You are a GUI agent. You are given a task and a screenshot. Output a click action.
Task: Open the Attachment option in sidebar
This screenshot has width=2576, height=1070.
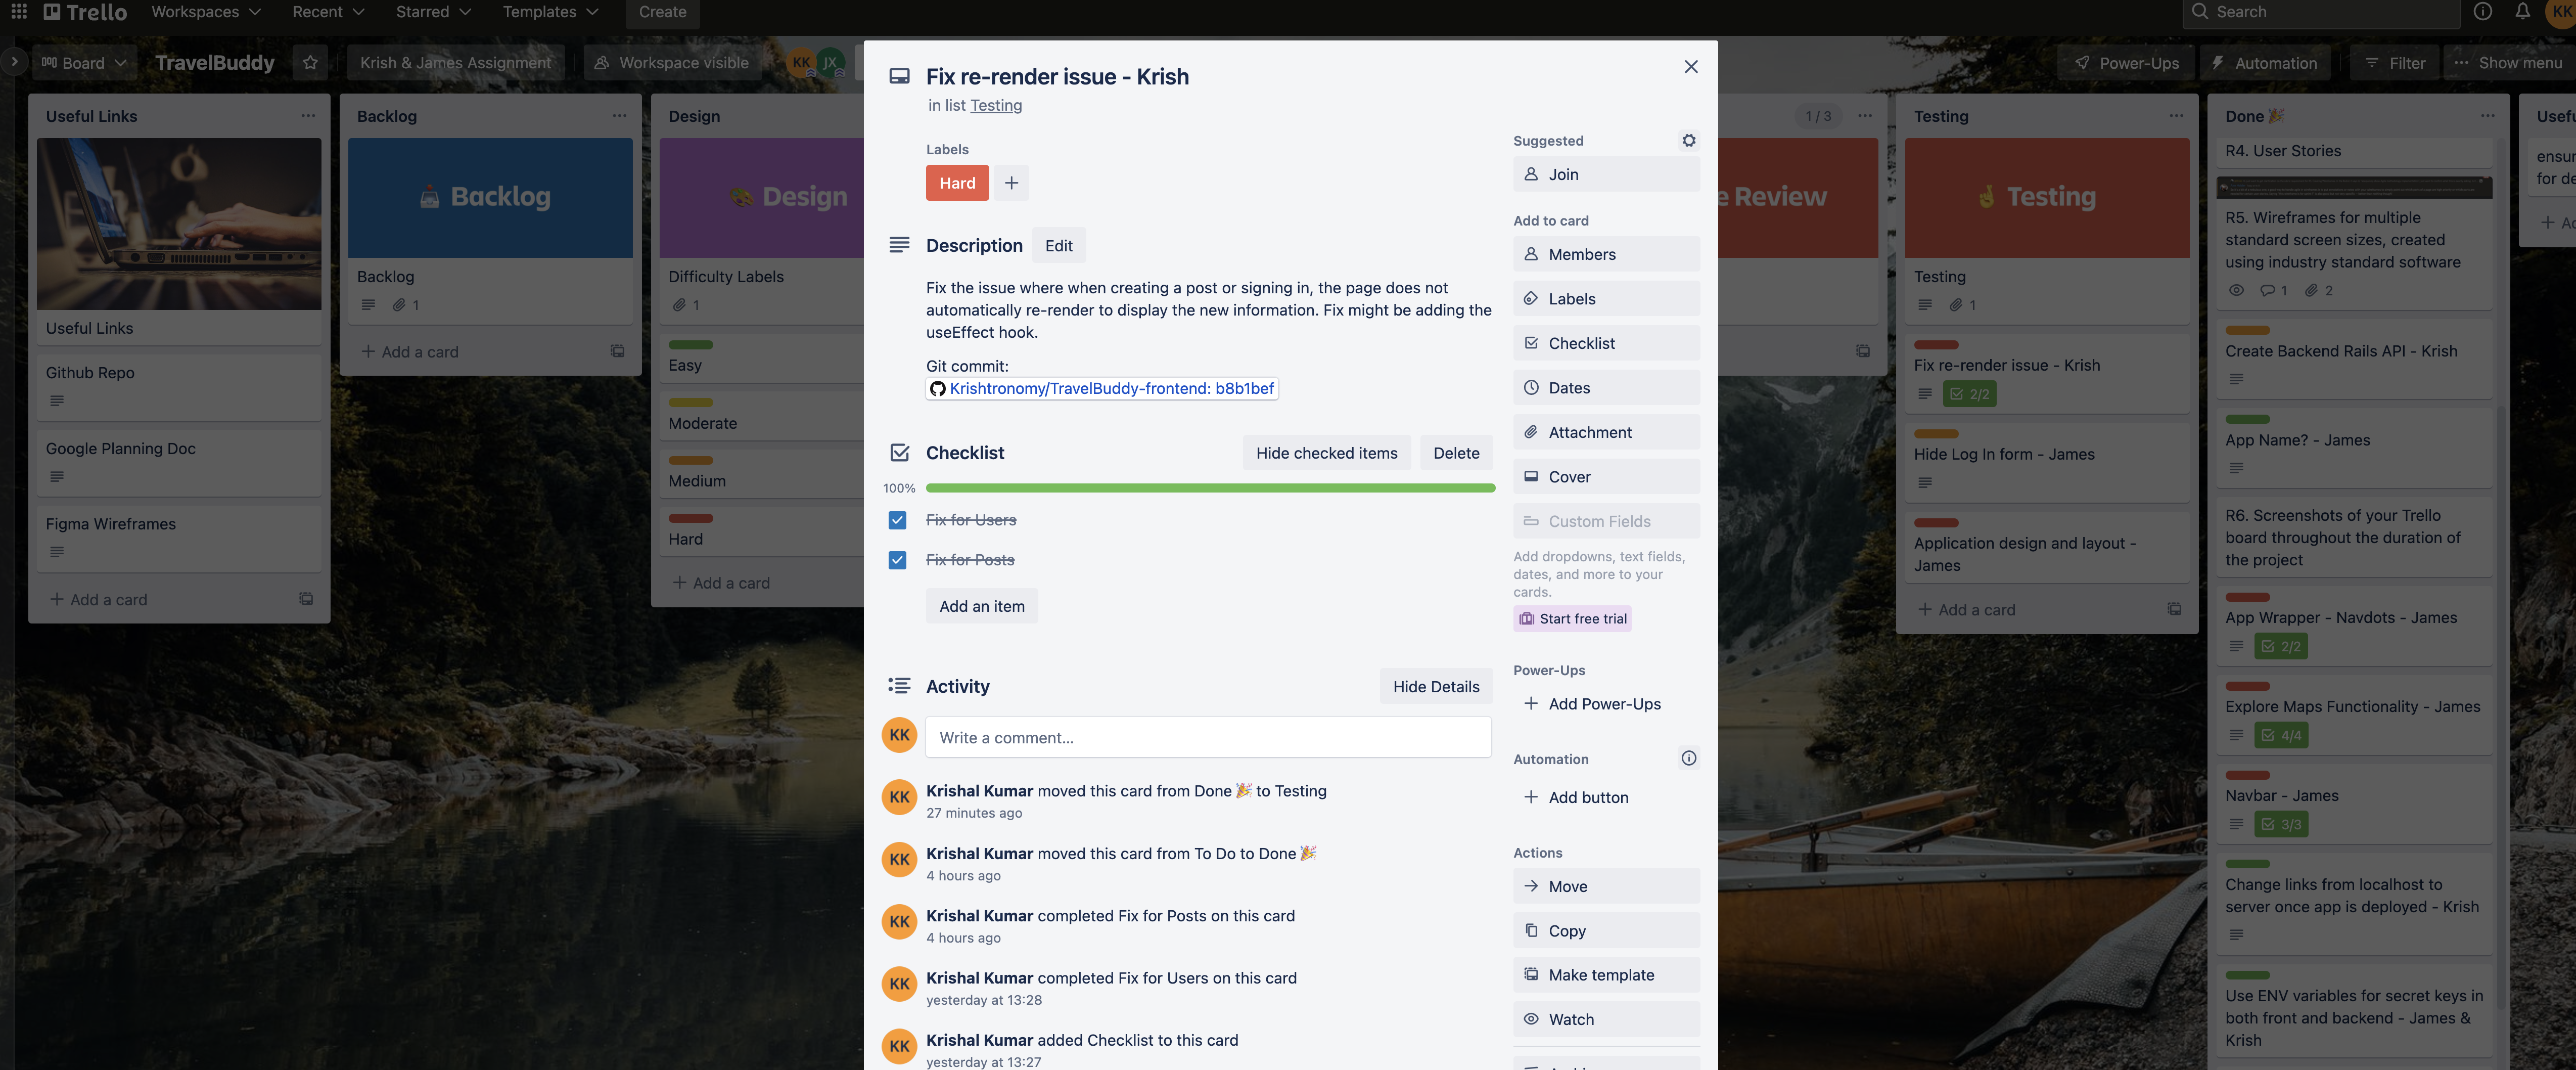pyautogui.click(x=1605, y=432)
